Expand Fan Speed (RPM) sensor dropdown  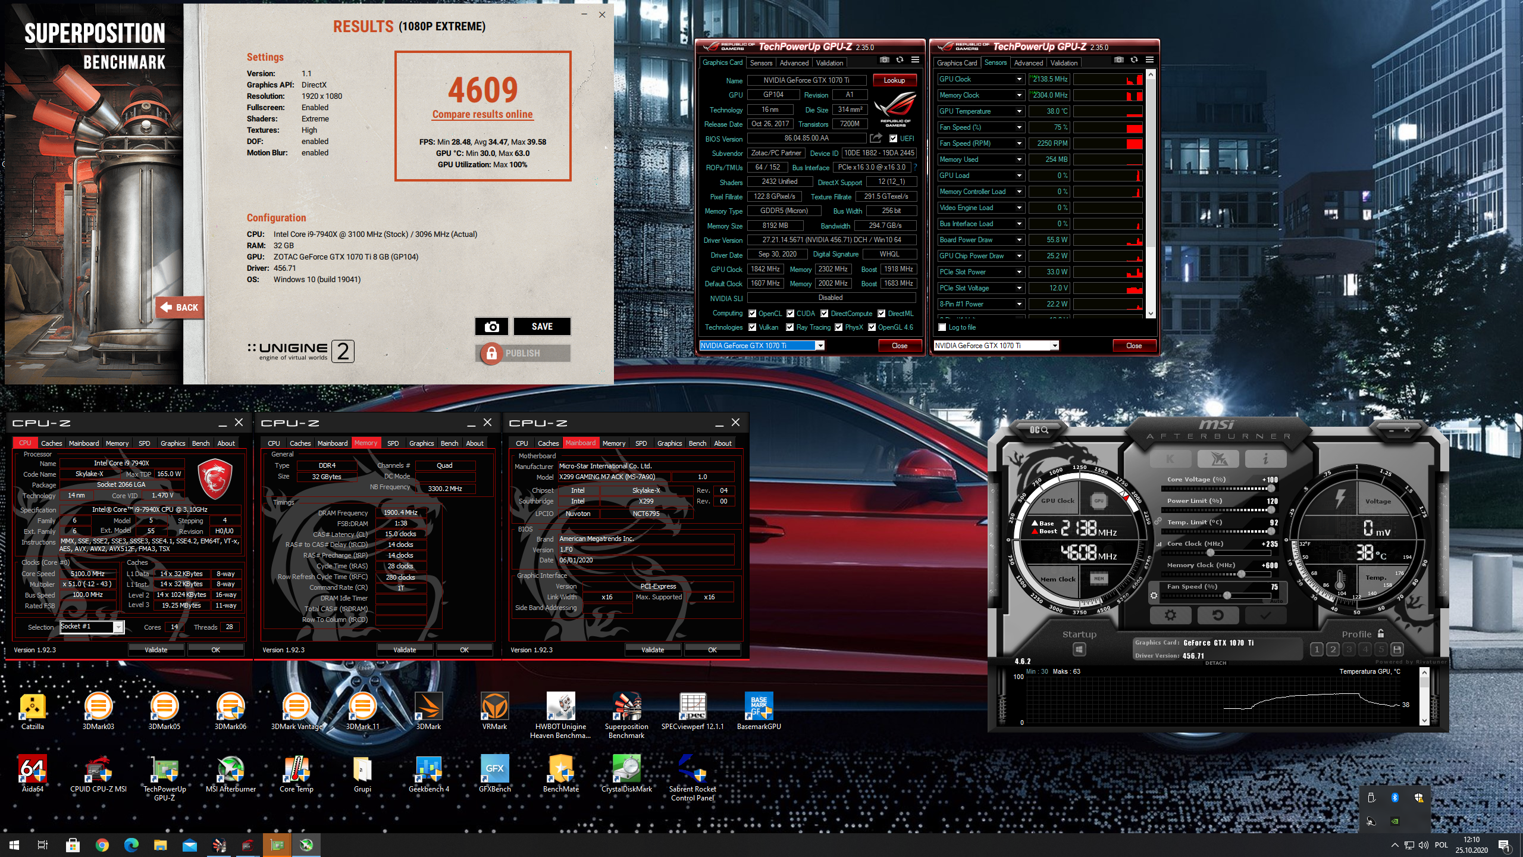click(1019, 143)
